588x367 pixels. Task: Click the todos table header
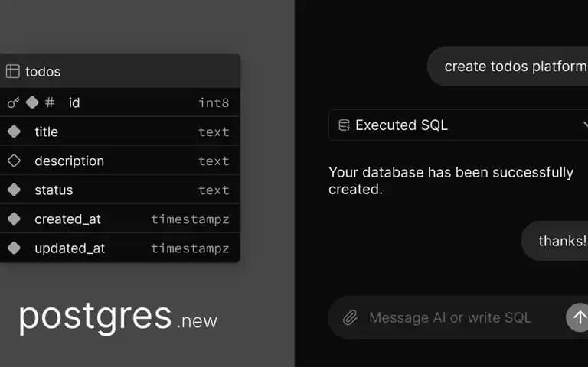(x=119, y=71)
